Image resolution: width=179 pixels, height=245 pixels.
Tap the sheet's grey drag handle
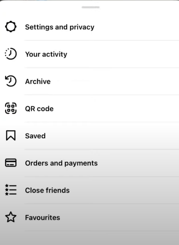pos(91,7)
